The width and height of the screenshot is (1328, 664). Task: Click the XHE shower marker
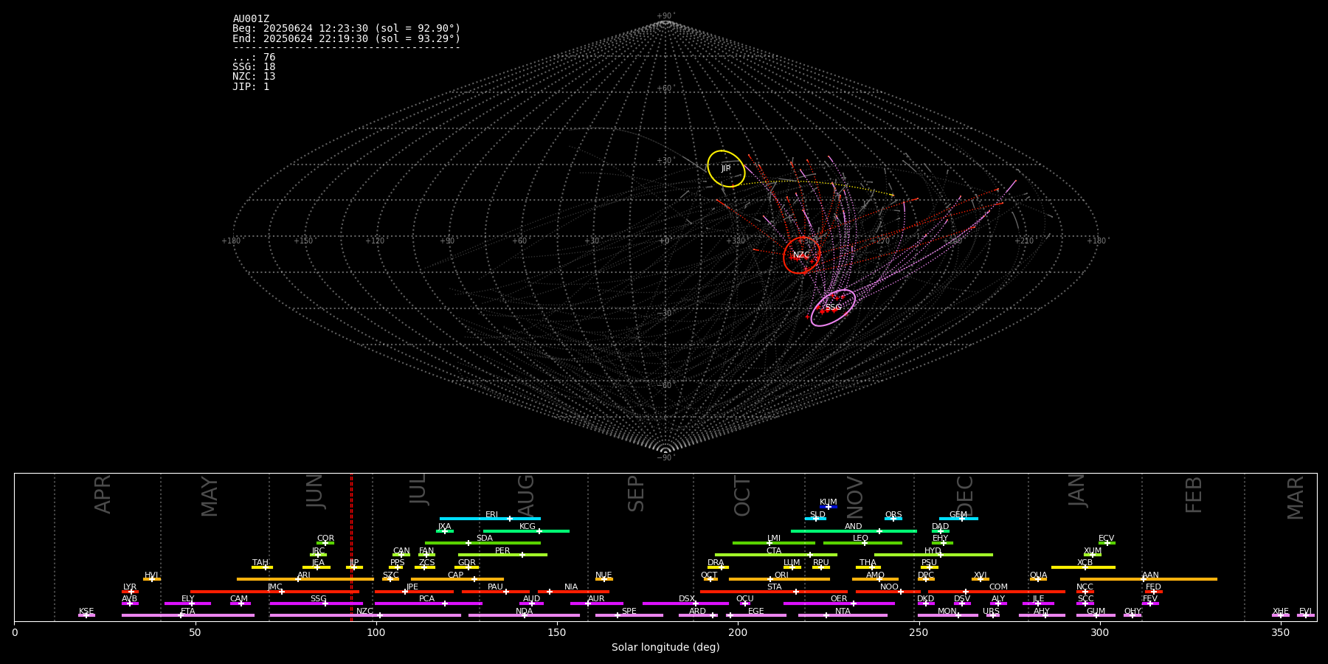coord(1281,615)
